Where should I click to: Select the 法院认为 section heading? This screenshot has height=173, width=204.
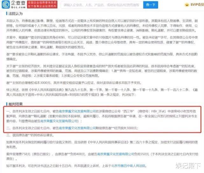pos(16,14)
